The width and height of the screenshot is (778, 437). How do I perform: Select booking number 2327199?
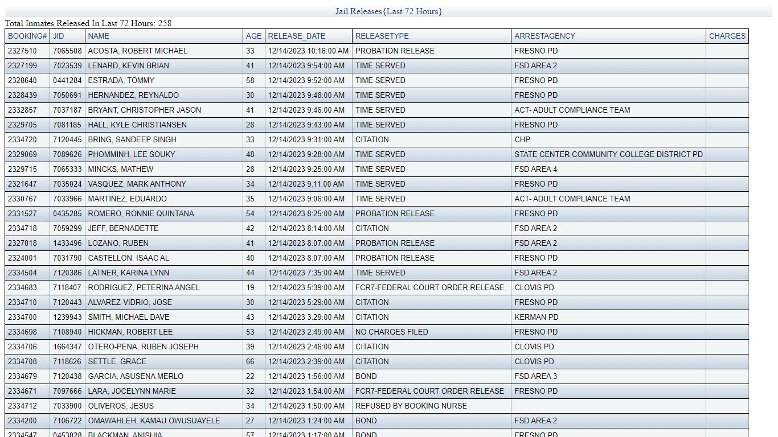pyautogui.click(x=22, y=65)
